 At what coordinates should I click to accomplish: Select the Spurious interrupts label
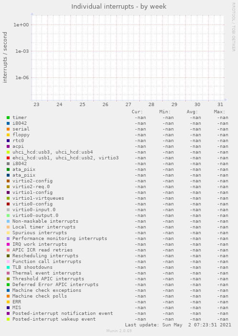[40, 233]
